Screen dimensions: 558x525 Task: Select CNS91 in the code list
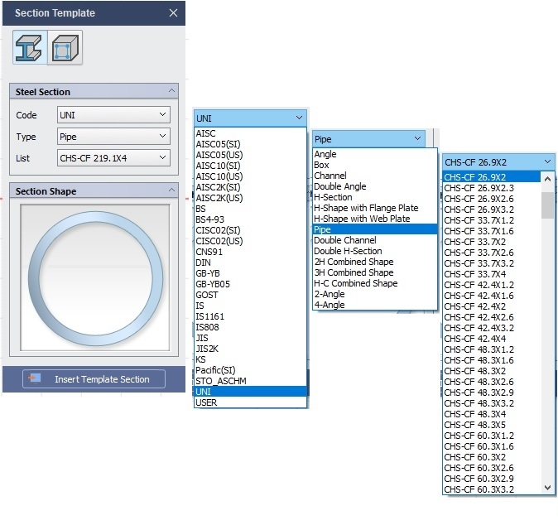(250, 252)
